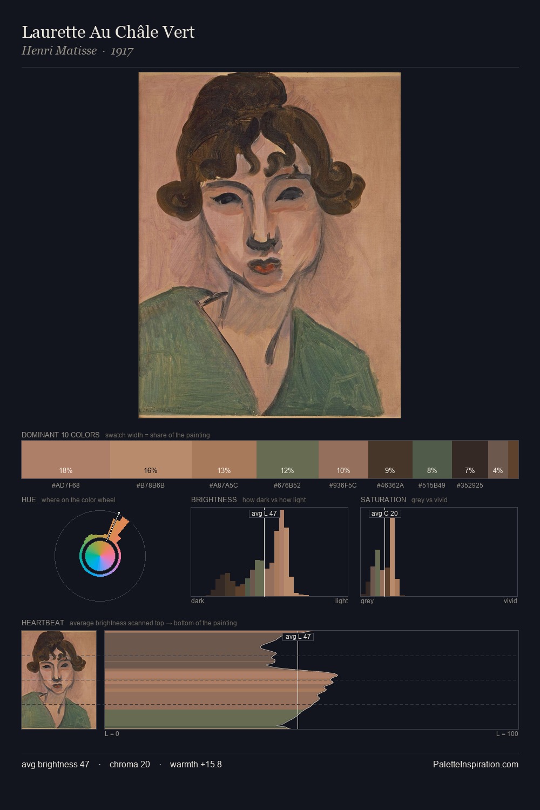
Task: Click the L = 0 axis label
Action: click(x=112, y=734)
